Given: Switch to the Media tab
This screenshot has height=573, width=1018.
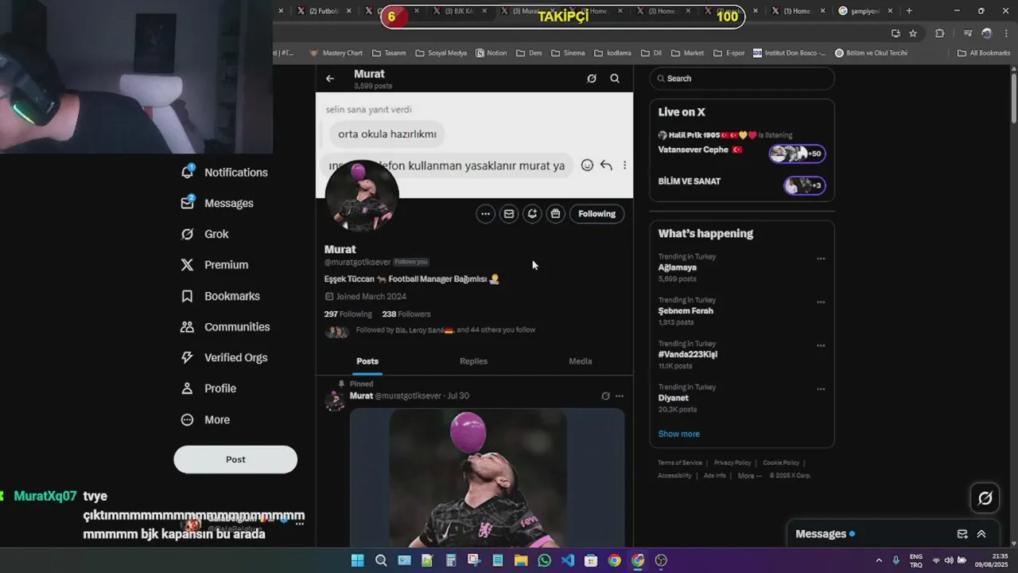Looking at the screenshot, I should pyautogui.click(x=580, y=361).
